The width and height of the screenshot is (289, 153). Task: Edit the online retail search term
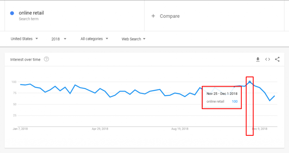[x=31, y=13]
